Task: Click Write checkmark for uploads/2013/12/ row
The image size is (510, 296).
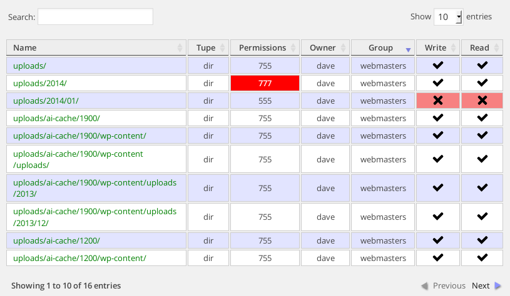Action: tap(438, 217)
